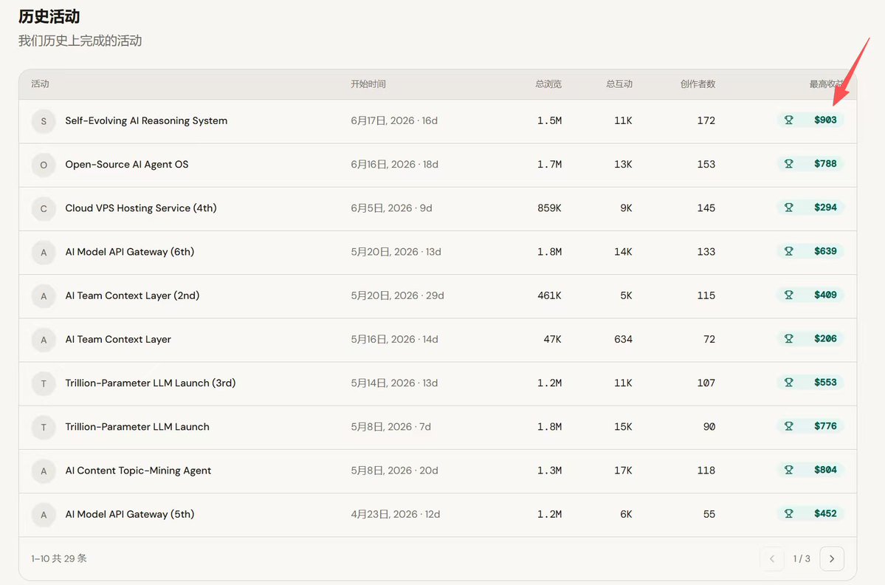Viewport: 885px width, 585px height.
Task: Click the 1–10 共 29 条 record count
Action: click(59, 558)
